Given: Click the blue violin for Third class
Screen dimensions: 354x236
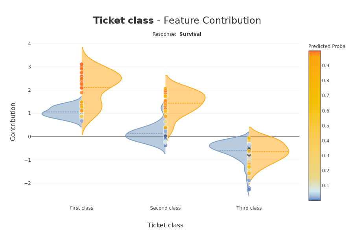Looking at the screenshot, I should pos(228,147).
